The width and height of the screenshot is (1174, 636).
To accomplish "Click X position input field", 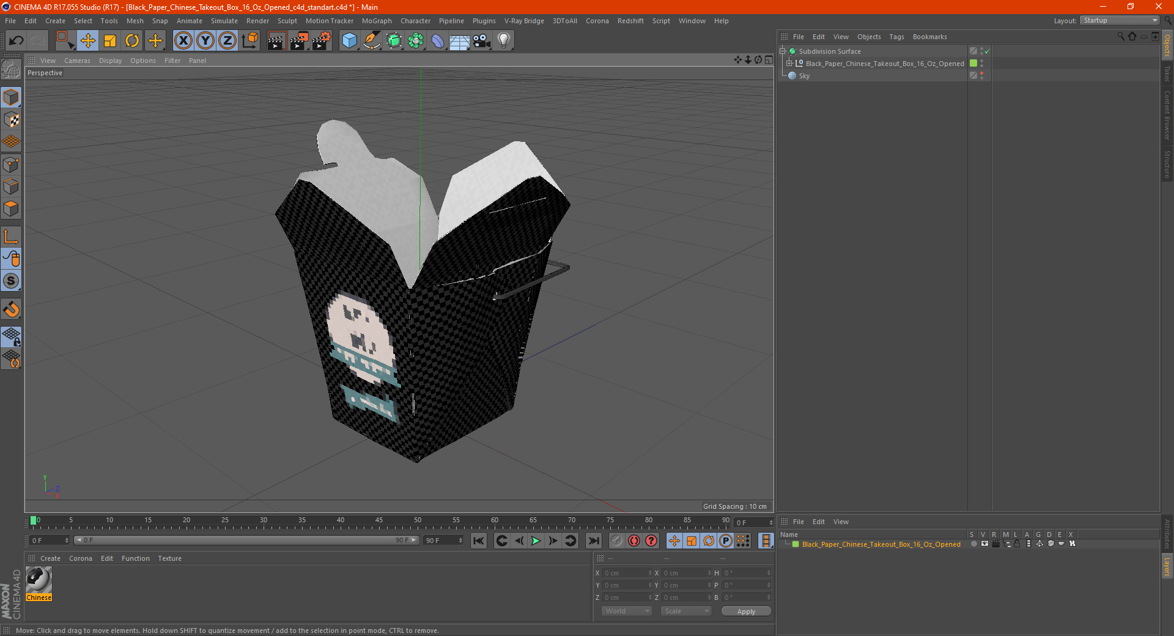I will pyautogui.click(x=628, y=573).
